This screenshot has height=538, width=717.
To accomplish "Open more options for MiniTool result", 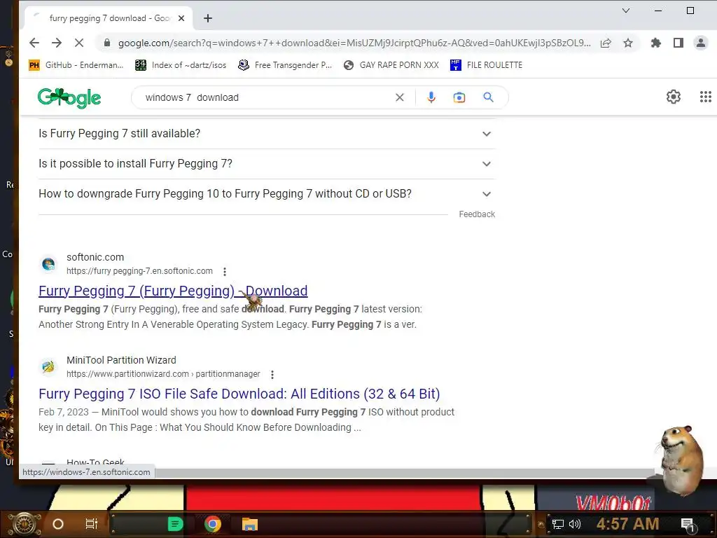I will click(272, 375).
